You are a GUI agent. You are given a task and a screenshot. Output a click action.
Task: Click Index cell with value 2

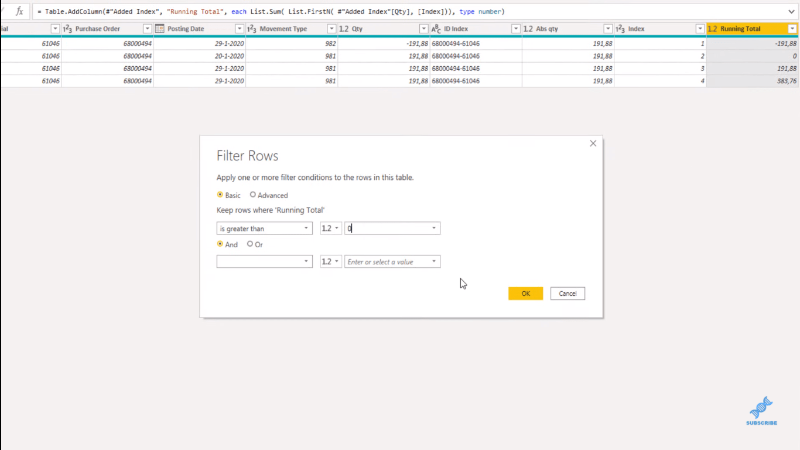[661, 56]
